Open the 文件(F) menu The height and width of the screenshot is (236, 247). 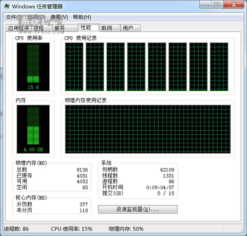[x=14, y=17]
